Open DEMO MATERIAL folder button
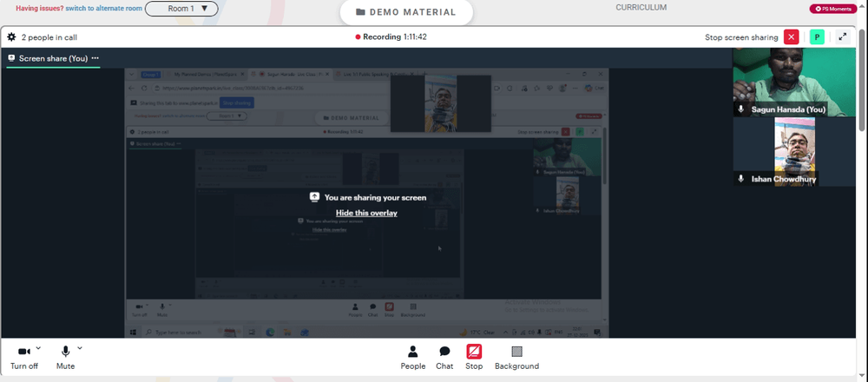The image size is (868, 382). (x=406, y=12)
